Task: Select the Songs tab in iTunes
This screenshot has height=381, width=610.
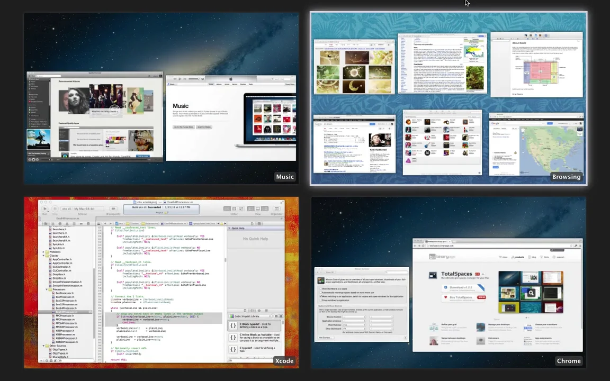Action: point(211,84)
